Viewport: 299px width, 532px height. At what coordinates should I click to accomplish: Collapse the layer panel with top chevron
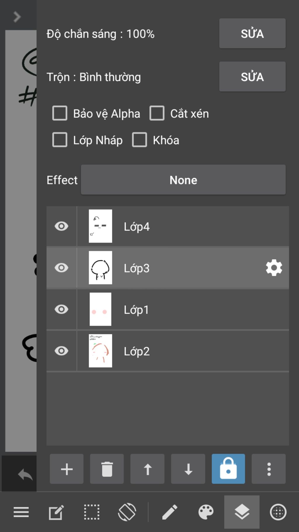(17, 17)
